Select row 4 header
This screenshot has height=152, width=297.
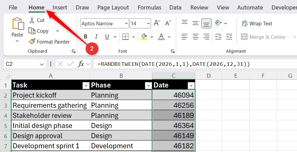click(5, 116)
